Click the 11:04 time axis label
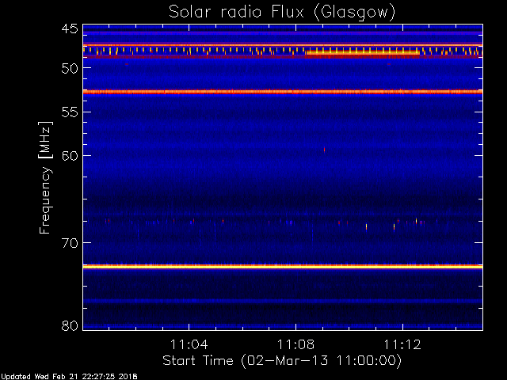 [189, 344]
